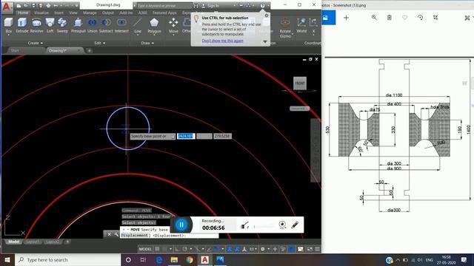Click the Undo arrow in quick access toolbar
Image resolution: width=474 pixels, height=266 pixels.
click(56, 5)
